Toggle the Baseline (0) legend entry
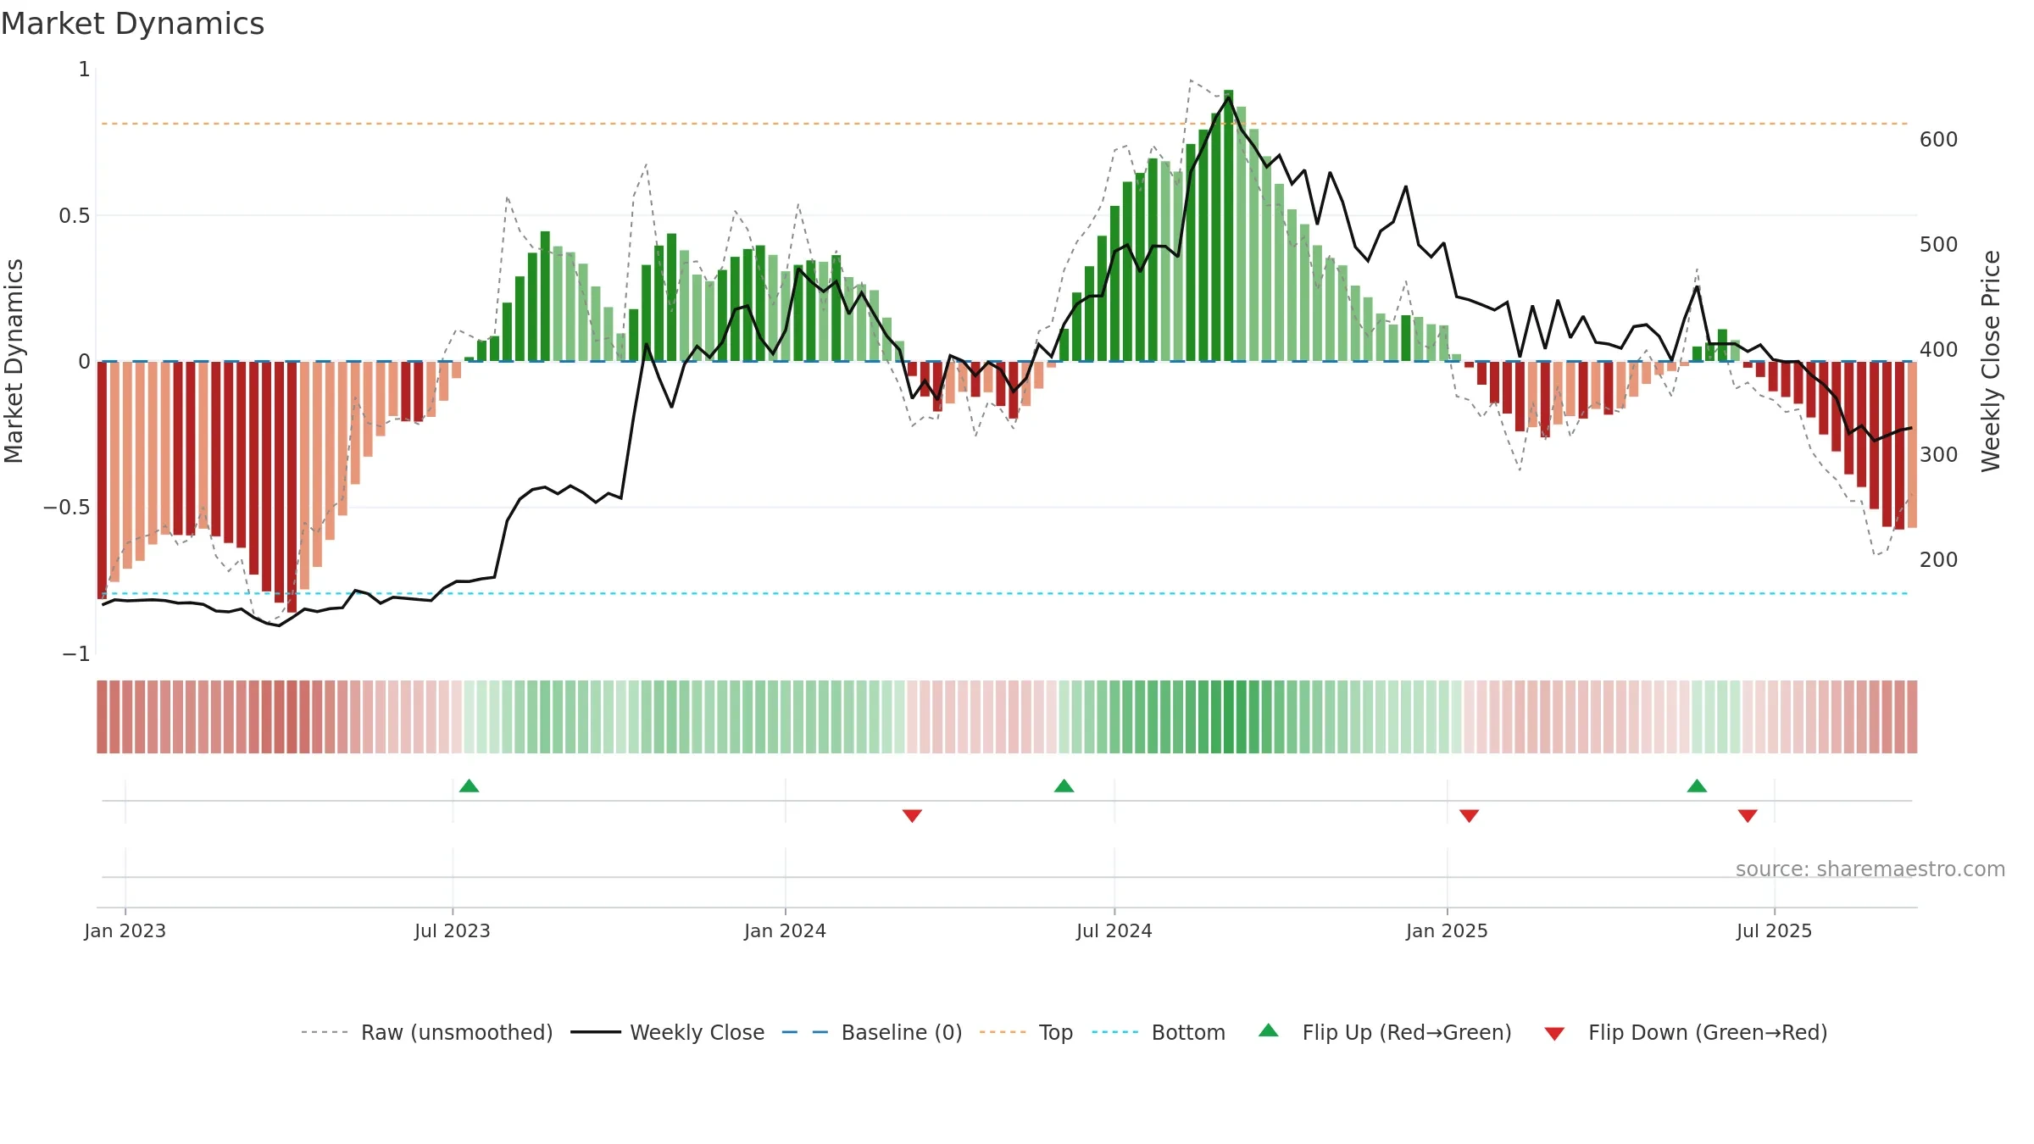 point(871,1032)
